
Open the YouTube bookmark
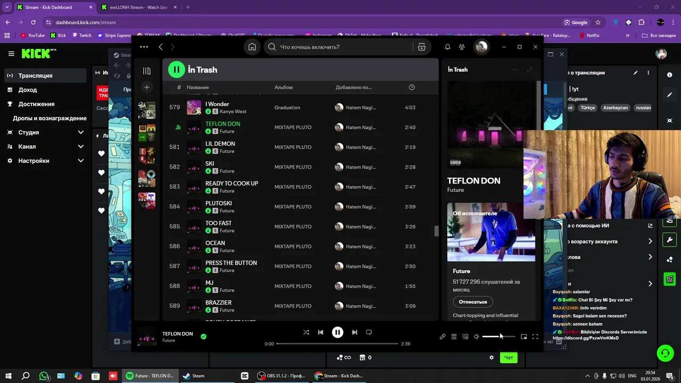coord(32,36)
